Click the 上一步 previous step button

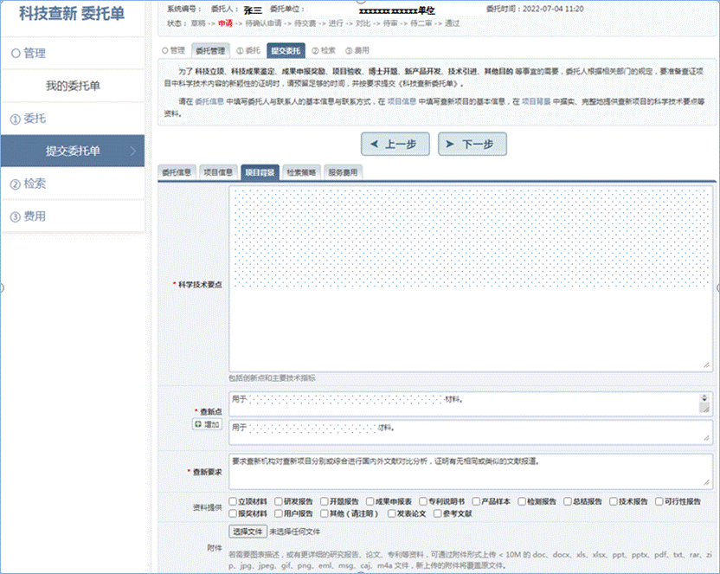[395, 145]
